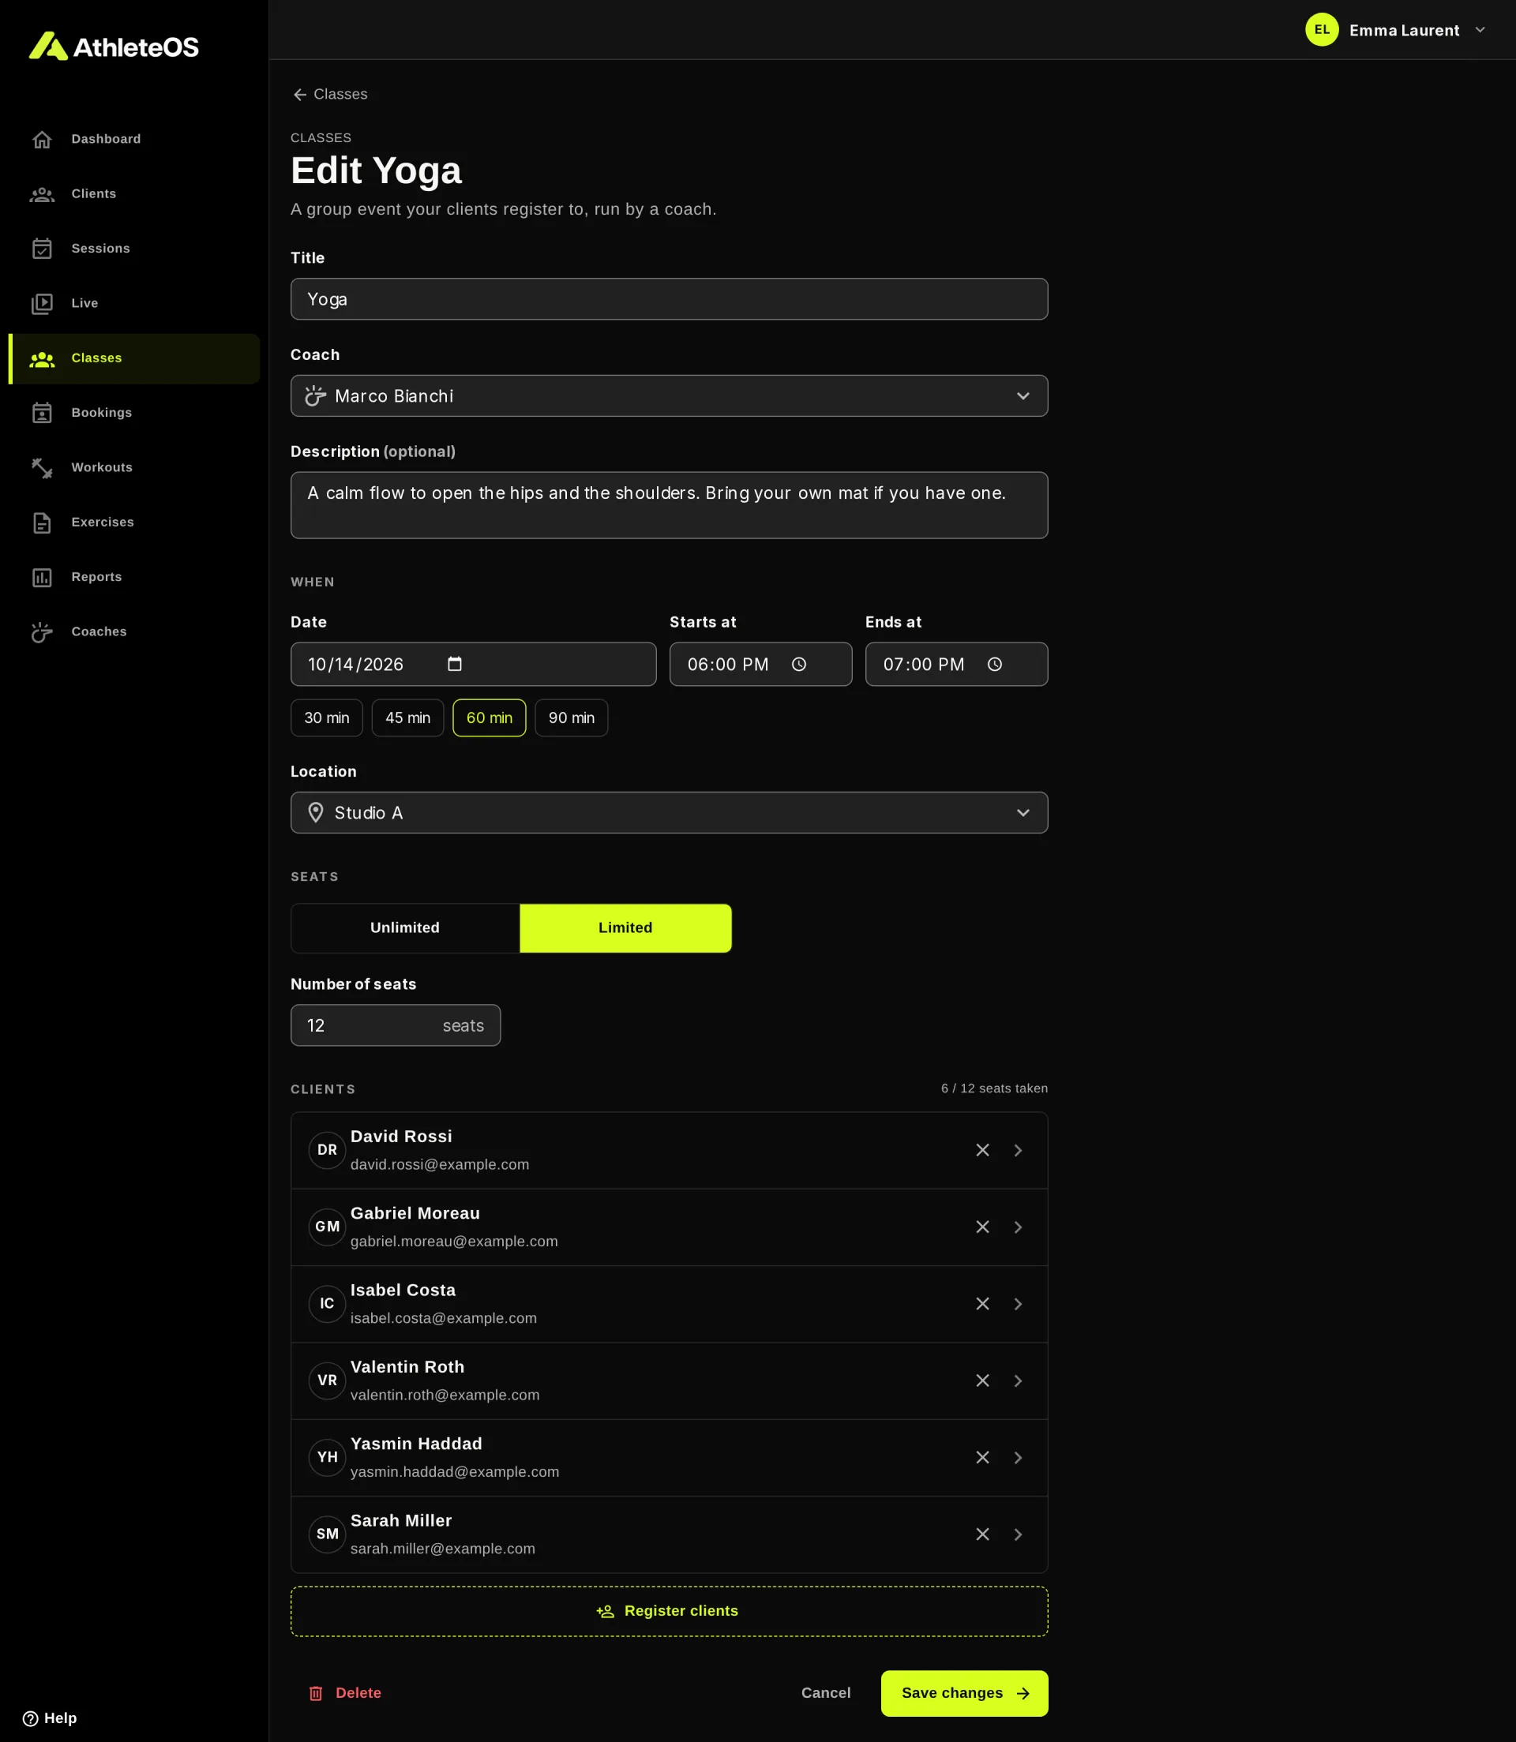
Task: Click EL user avatar
Action: [x=1322, y=29]
